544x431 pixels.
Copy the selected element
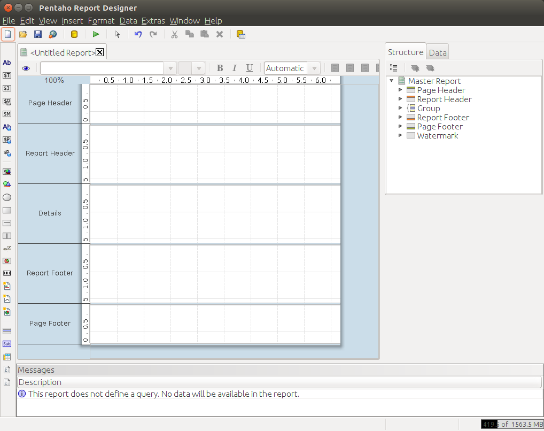tap(189, 34)
